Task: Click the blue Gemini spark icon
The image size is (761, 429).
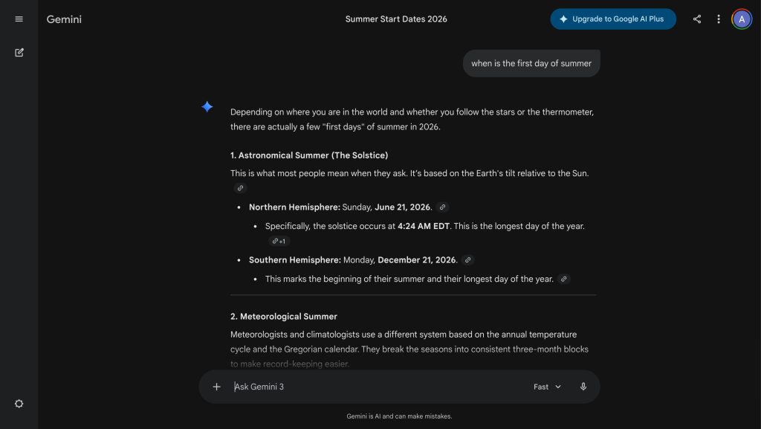Action: (207, 107)
